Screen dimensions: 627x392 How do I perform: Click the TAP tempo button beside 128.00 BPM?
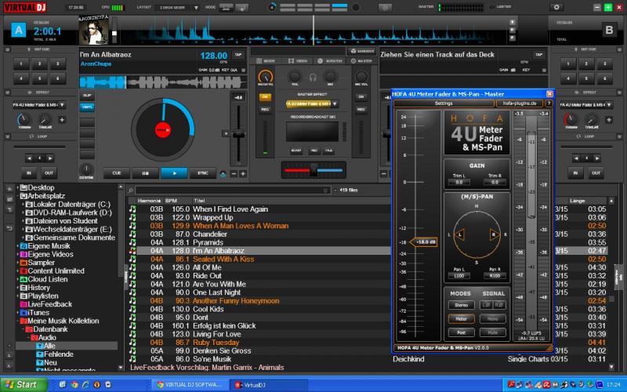tap(237, 56)
